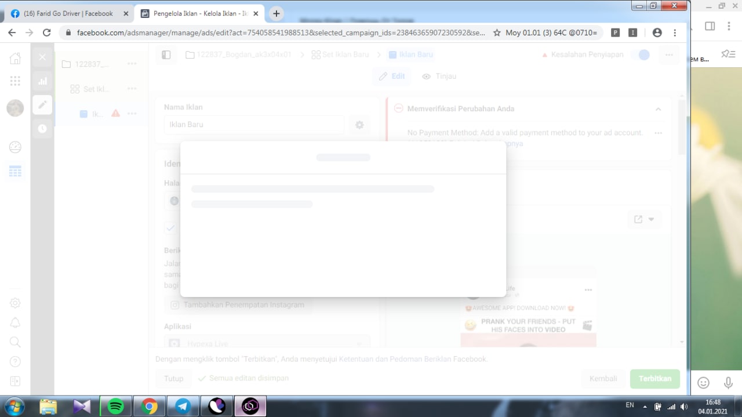The image size is (742, 417).
Task: Open options for the Ik... ad row
Action: coord(132,114)
